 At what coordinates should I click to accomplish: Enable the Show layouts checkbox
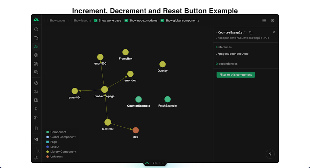(70, 20)
